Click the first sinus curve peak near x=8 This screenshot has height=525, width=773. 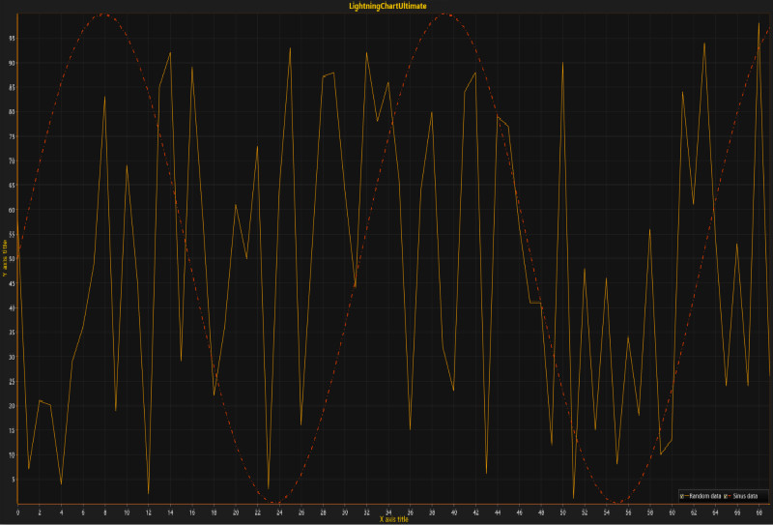(104, 15)
